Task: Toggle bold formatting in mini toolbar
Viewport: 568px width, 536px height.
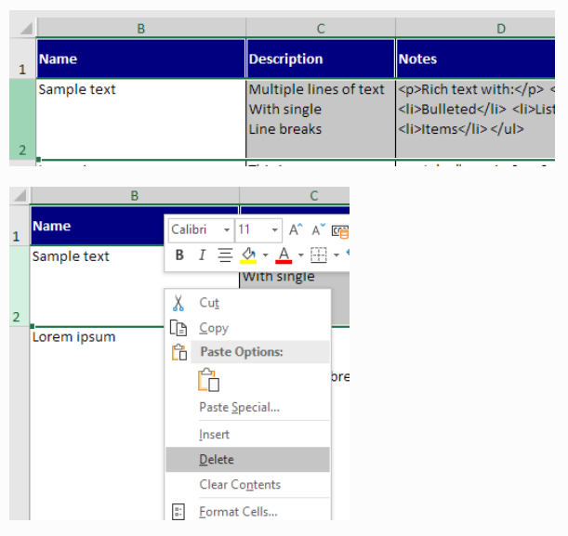Action: pos(179,255)
